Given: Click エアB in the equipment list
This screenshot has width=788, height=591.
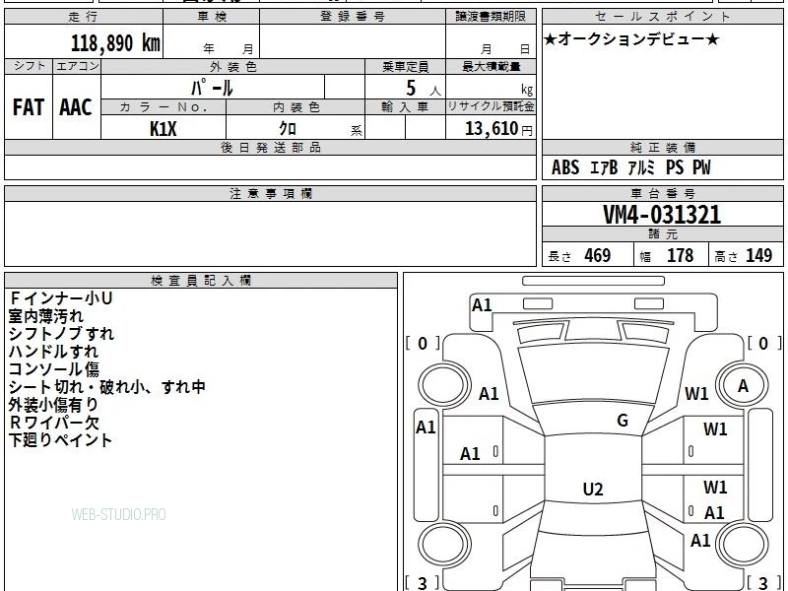Looking at the screenshot, I should tap(604, 167).
